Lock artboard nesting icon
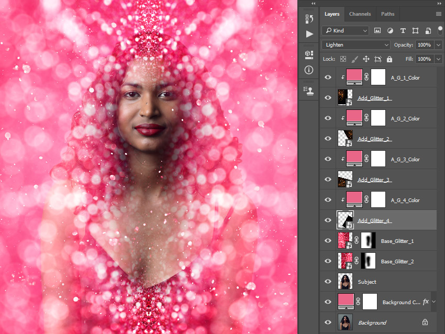Image resolution: width=445 pixels, height=334 pixels. 378,59
